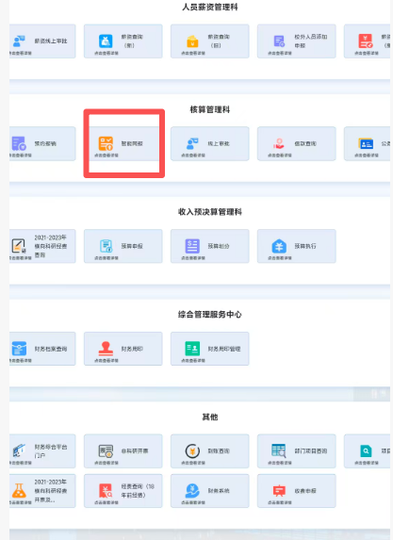Image resolution: width=393 pixels, height=540 pixels.
Task: Open the 财务用印 red stamp icon
Action: (x=106, y=349)
